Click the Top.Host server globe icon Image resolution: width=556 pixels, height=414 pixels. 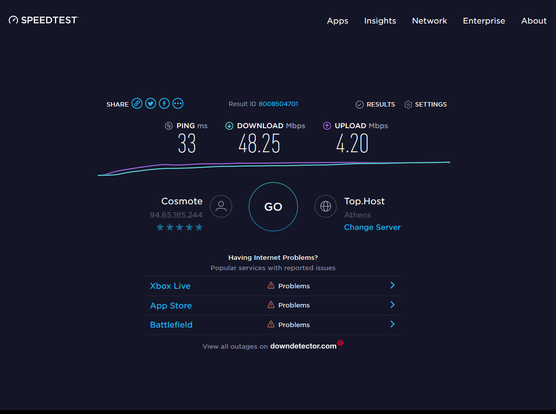coord(325,206)
